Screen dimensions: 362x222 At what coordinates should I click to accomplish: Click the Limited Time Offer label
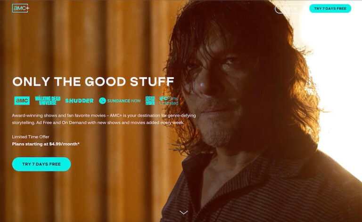pos(31,137)
